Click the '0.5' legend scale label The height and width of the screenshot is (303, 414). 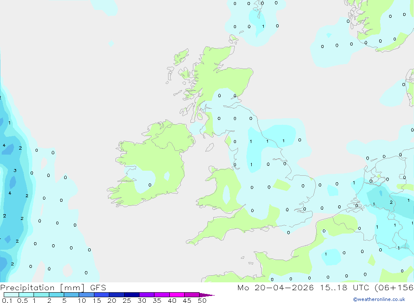click(x=22, y=301)
